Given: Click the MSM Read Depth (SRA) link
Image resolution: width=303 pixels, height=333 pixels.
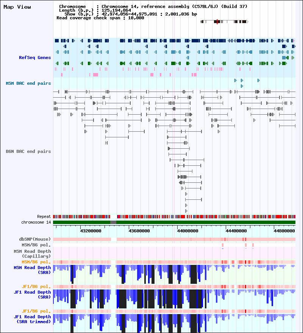Looking at the screenshot, I should (x=32, y=270).
